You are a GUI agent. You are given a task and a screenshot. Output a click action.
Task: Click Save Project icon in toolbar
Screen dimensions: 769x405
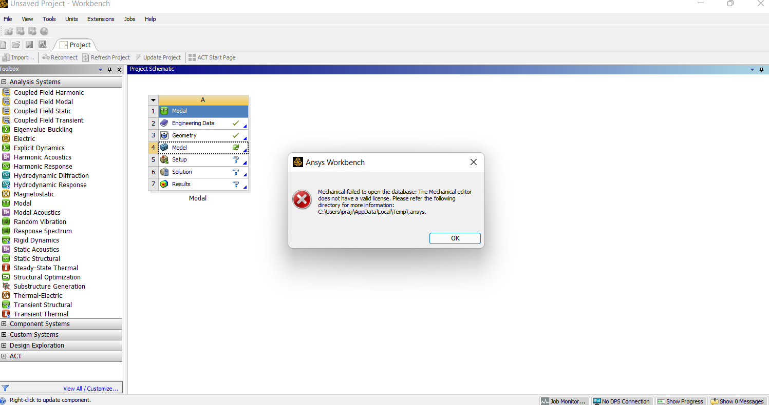[29, 45]
